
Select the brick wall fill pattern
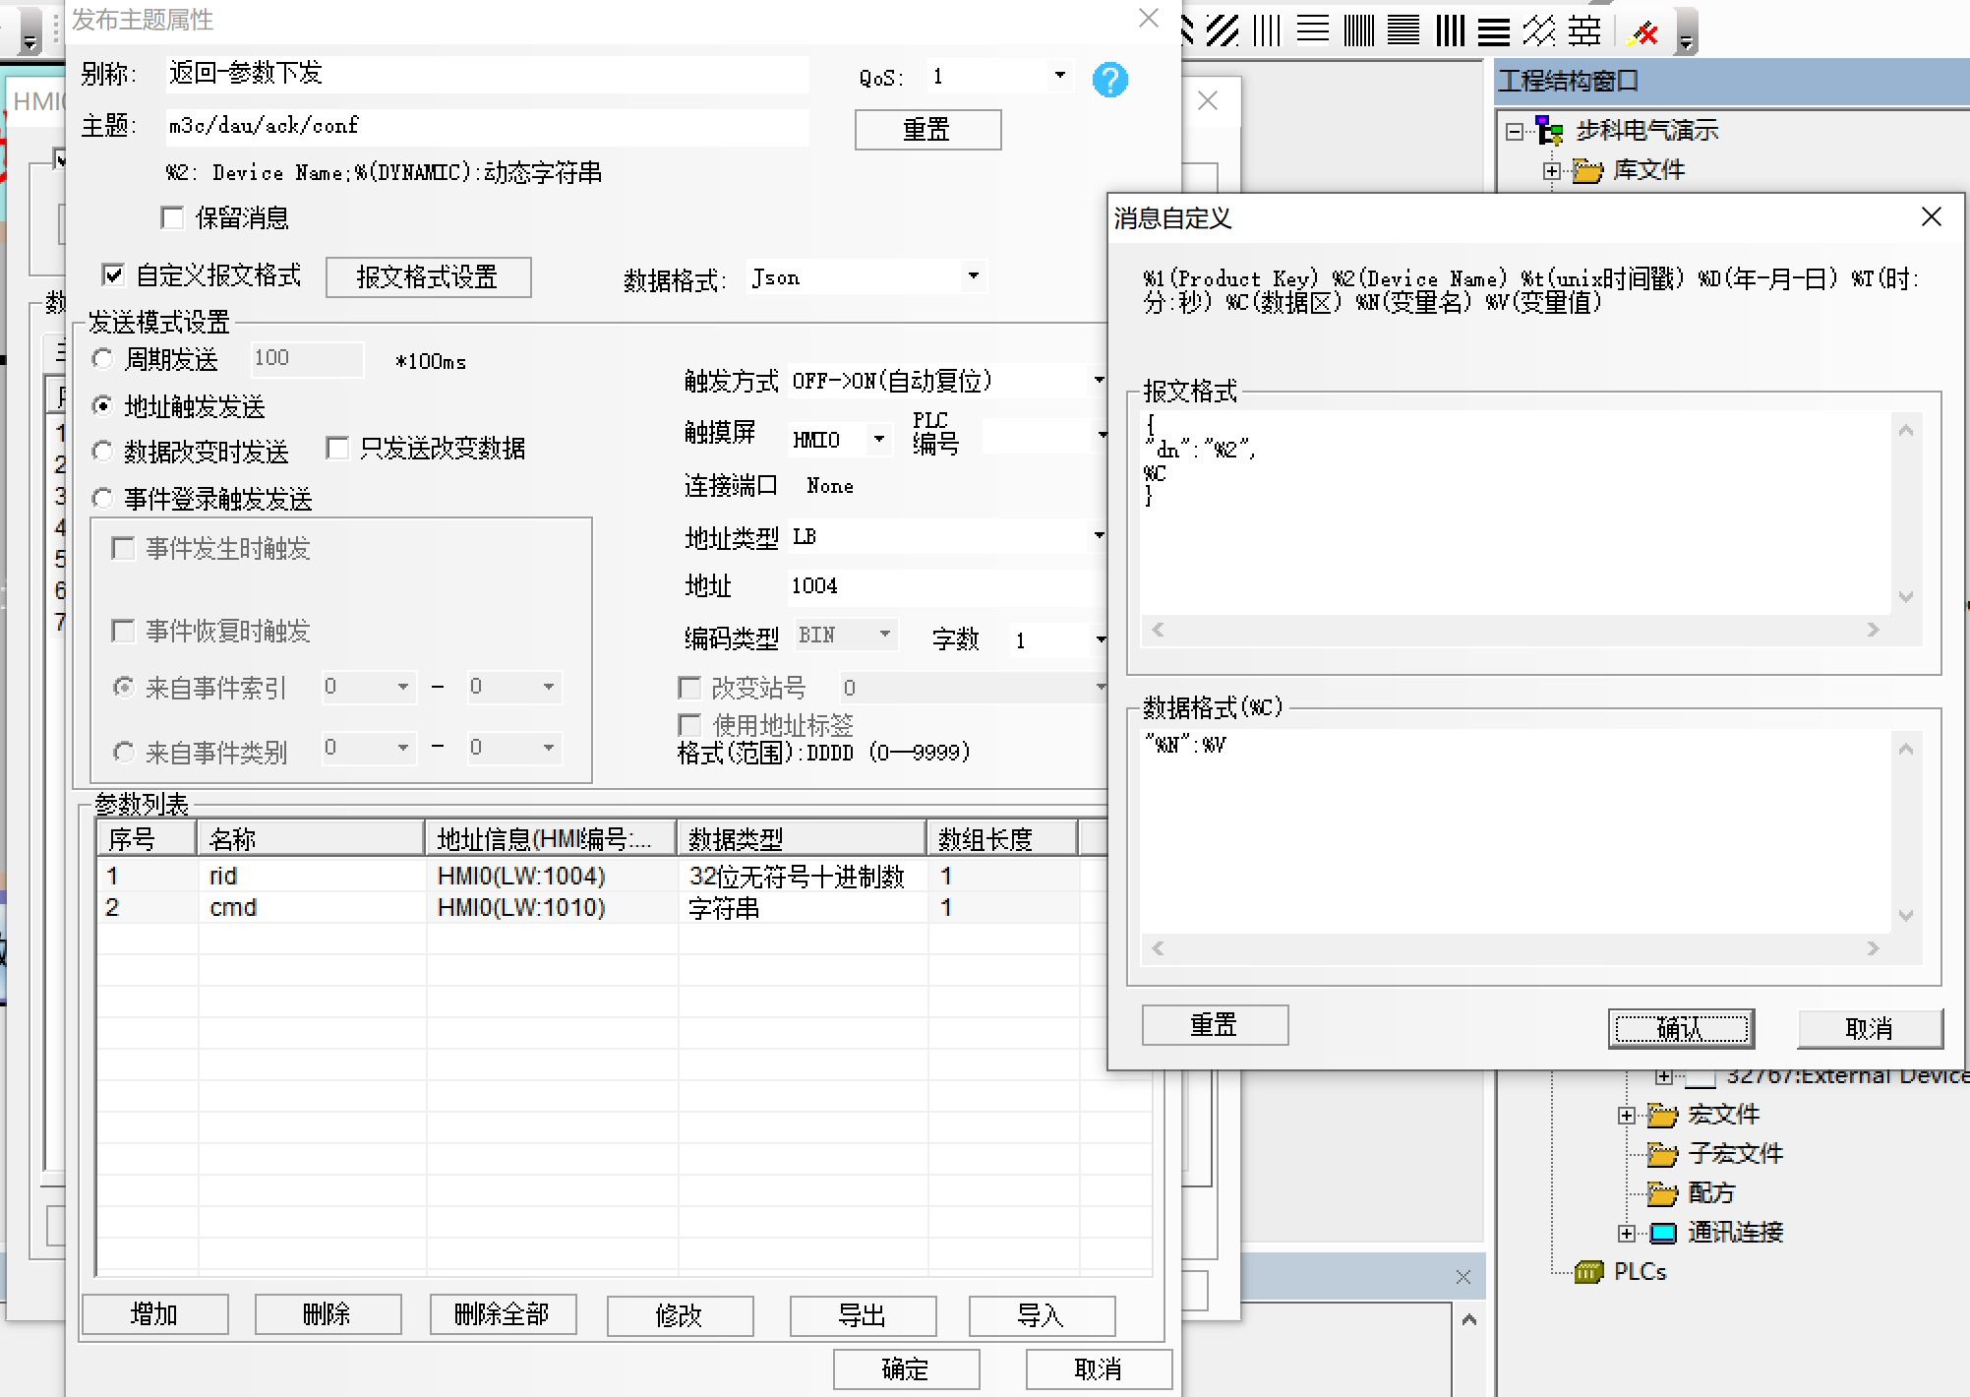click(x=1584, y=30)
